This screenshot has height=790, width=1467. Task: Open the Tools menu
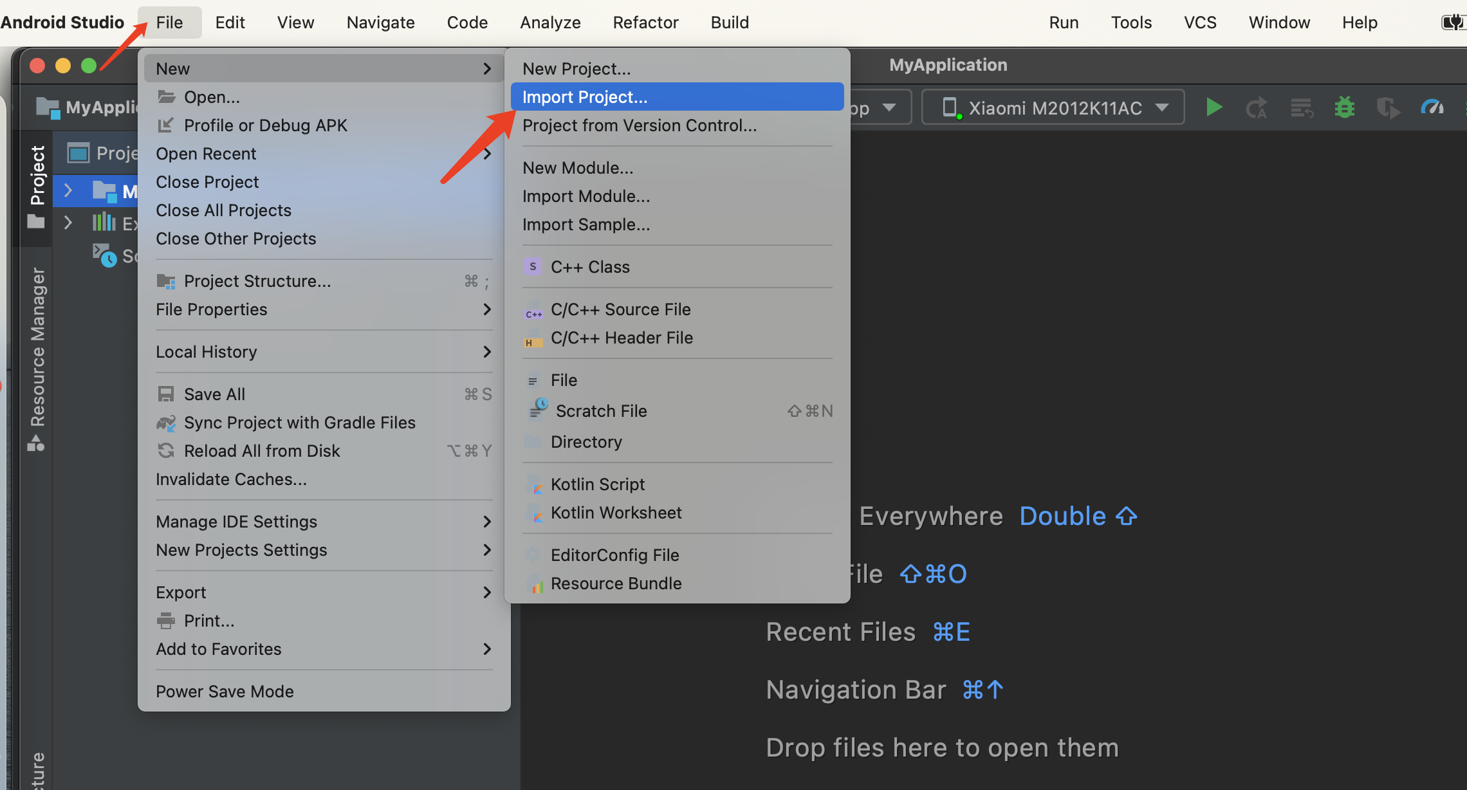[x=1131, y=23]
